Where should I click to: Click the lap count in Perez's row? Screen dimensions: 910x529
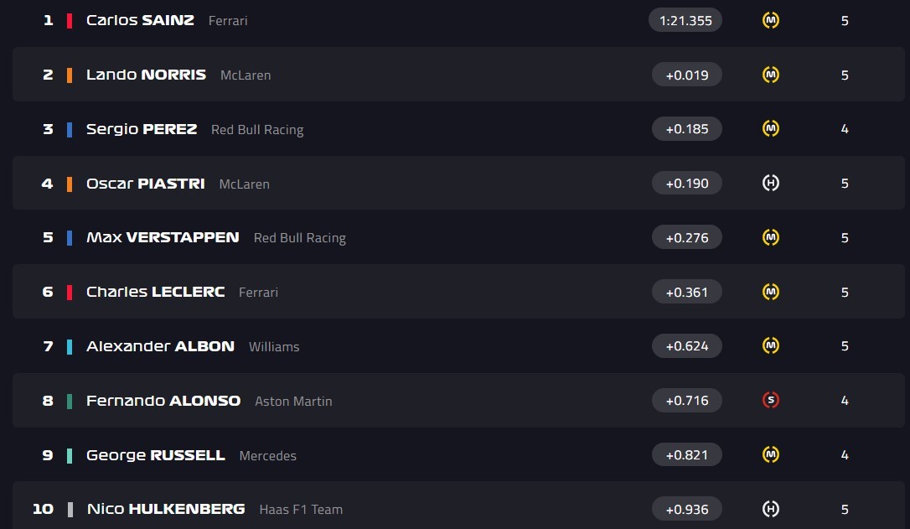(845, 129)
